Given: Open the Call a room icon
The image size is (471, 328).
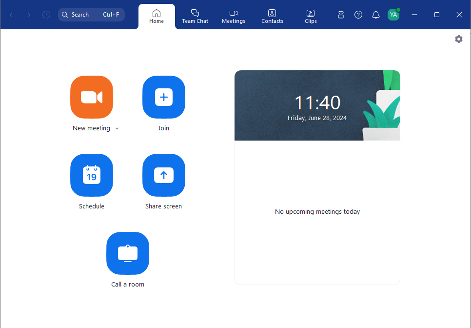Looking at the screenshot, I should pos(128,253).
